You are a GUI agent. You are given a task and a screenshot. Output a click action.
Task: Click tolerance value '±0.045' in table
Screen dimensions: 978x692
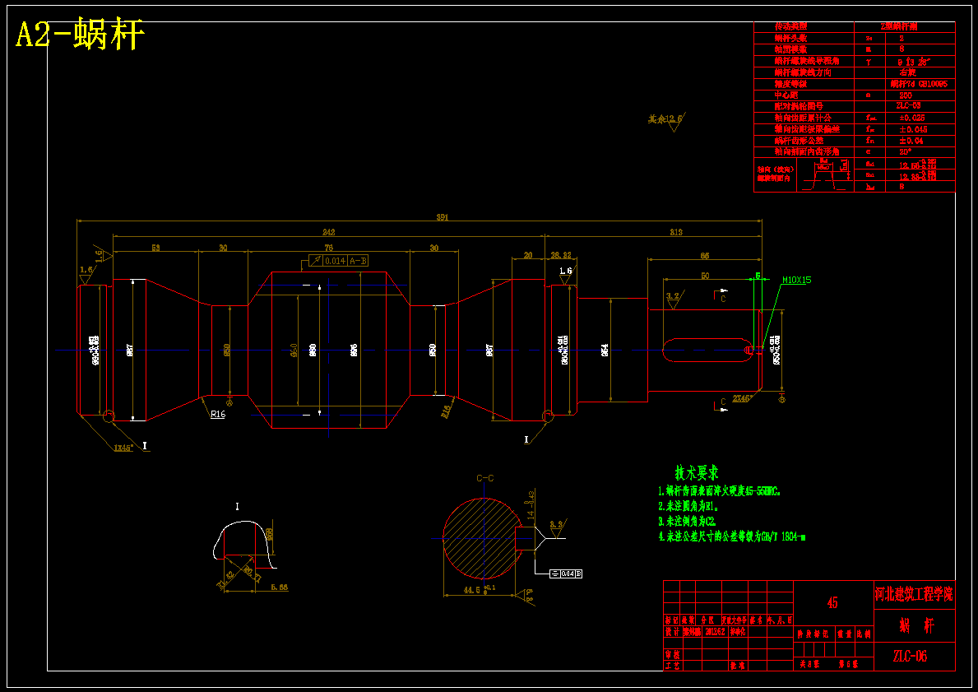(913, 129)
